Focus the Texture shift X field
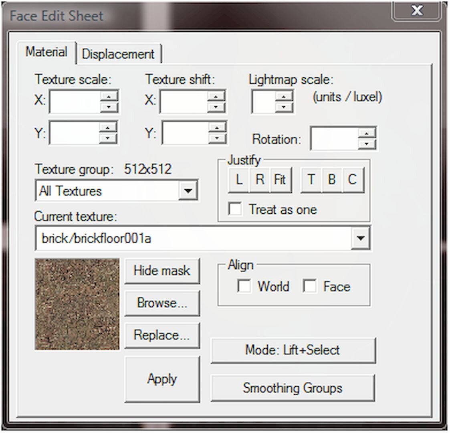Viewport: 450px width, 433px height. (x=184, y=102)
